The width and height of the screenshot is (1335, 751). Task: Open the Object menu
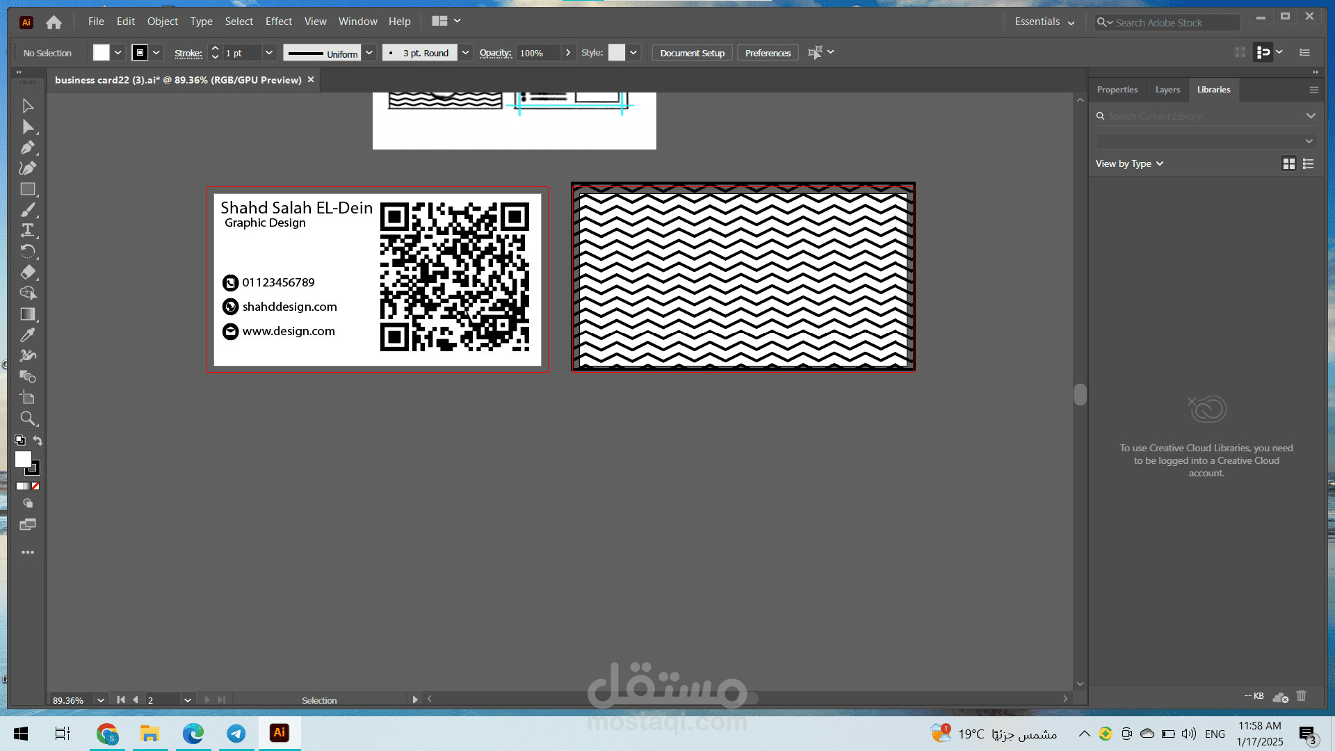pos(163,22)
